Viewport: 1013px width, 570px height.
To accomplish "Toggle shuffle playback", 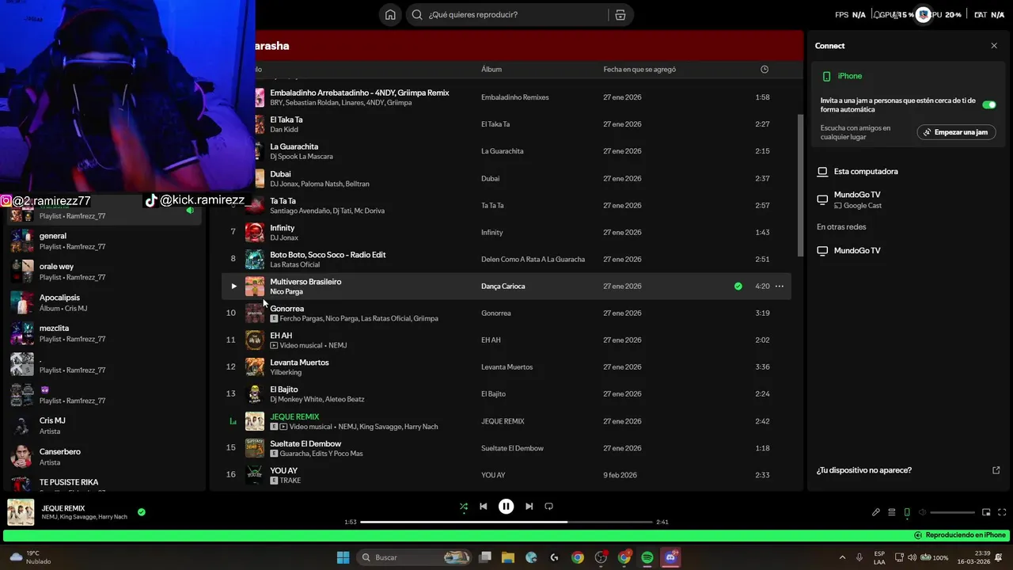I will coord(464,507).
